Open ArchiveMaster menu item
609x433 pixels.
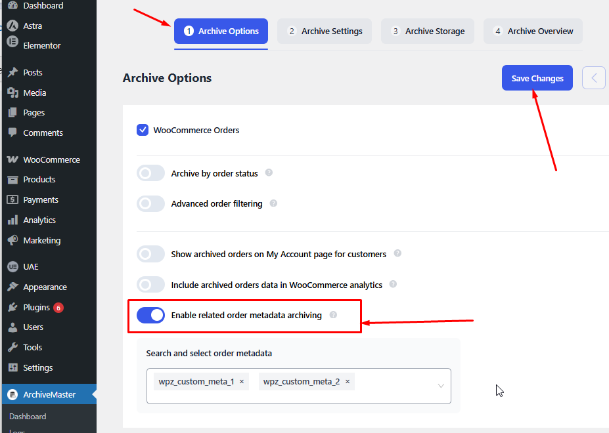[x=49, y=394]
